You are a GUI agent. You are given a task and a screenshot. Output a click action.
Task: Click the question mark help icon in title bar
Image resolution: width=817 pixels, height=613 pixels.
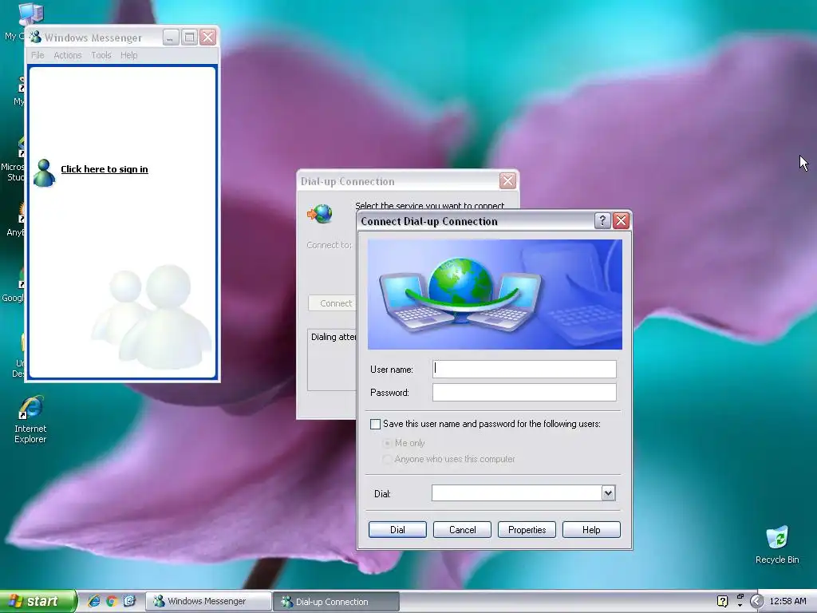click(602, 221)
